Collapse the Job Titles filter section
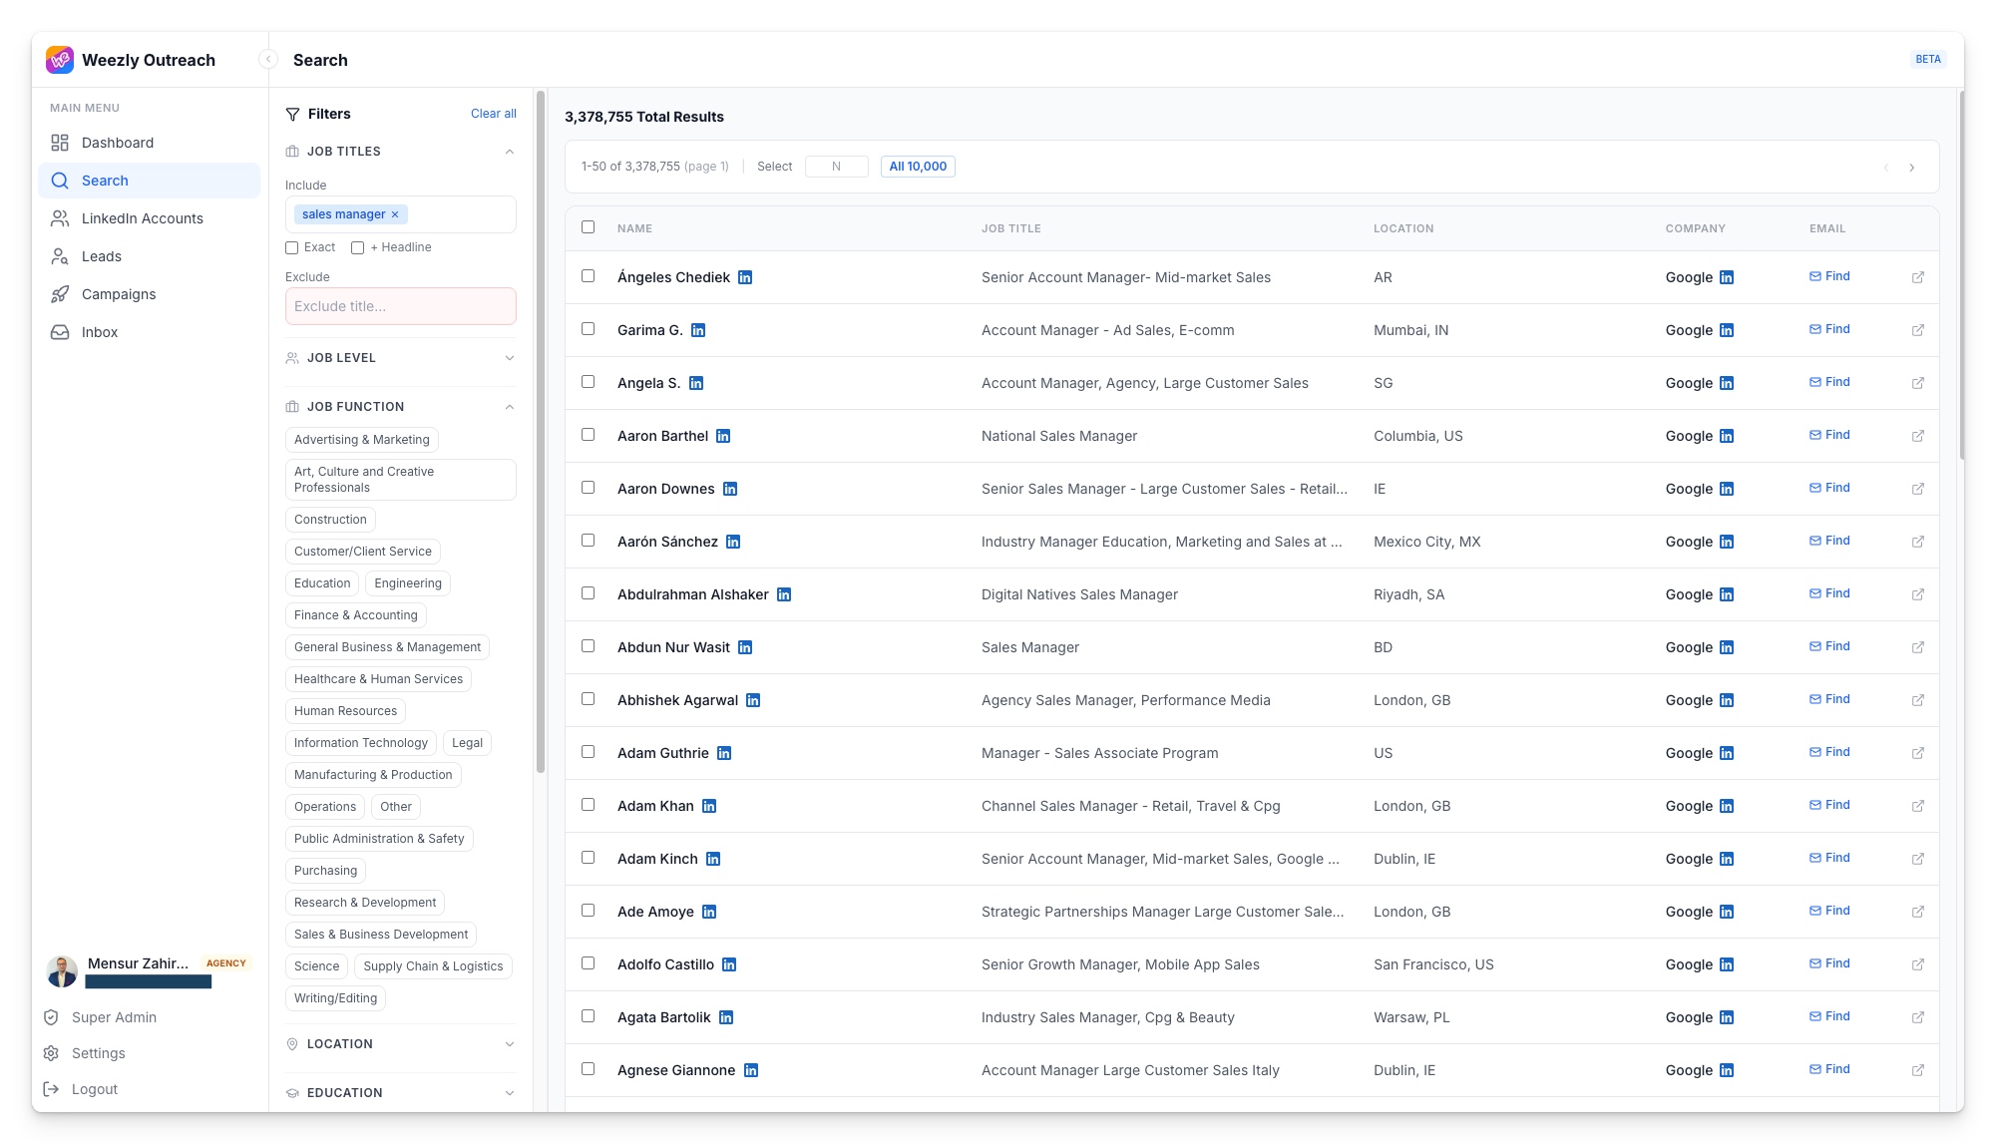 510,152
